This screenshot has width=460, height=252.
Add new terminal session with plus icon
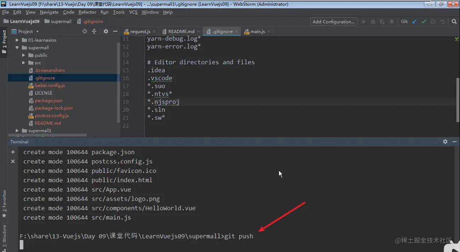pos(13,152)
